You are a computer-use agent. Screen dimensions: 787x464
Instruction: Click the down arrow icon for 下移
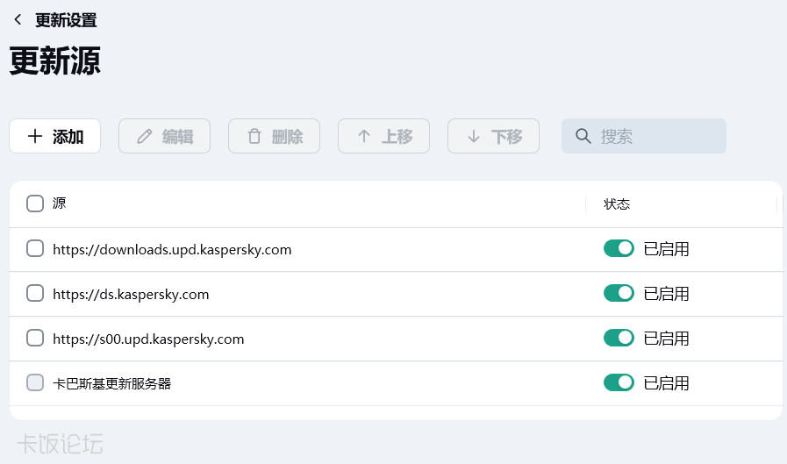(474, 136)
